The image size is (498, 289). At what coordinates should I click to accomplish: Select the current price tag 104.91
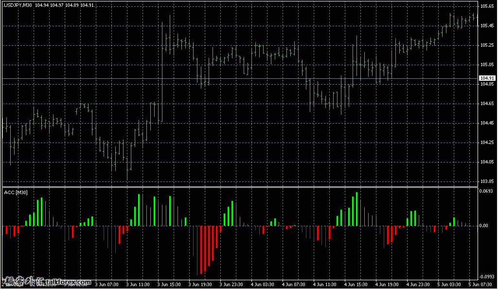click(487, 78)
